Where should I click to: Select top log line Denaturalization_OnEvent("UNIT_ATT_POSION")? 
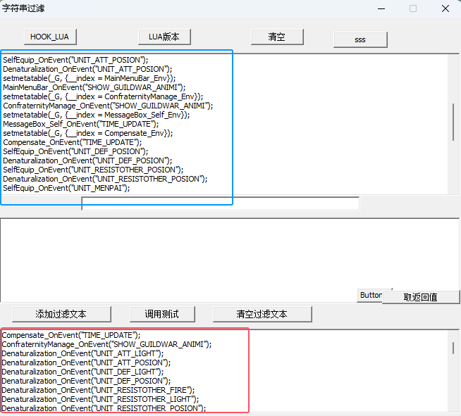click(87, 69)
